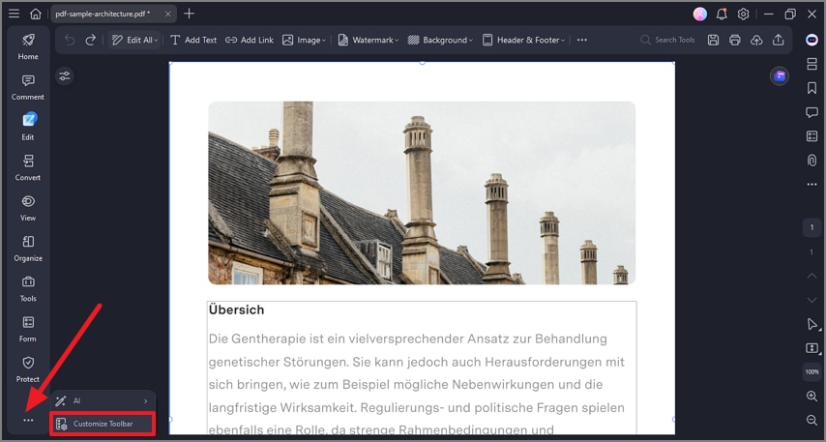Expand the Background dropdown
This screenshot has height=442, width=826.
click(440, 40)
